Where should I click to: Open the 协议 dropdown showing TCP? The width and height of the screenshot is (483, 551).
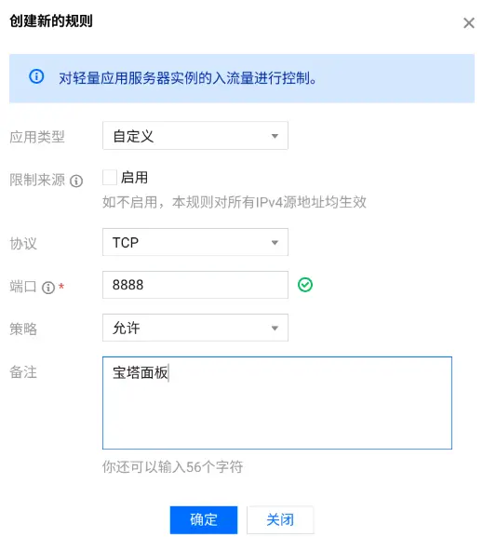195,242
